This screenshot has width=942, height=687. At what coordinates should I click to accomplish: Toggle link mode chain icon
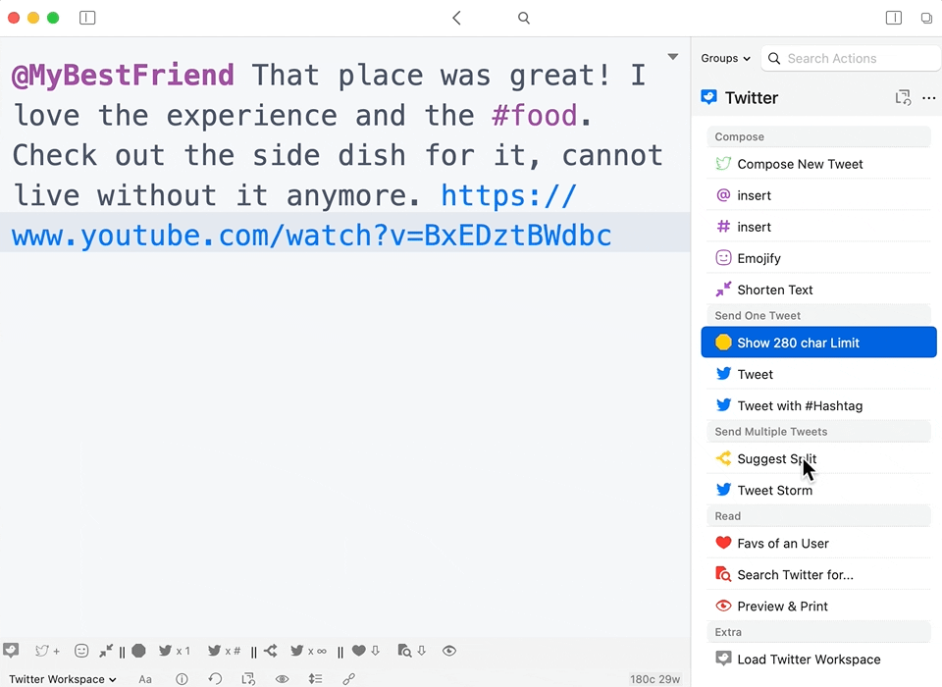349,679
